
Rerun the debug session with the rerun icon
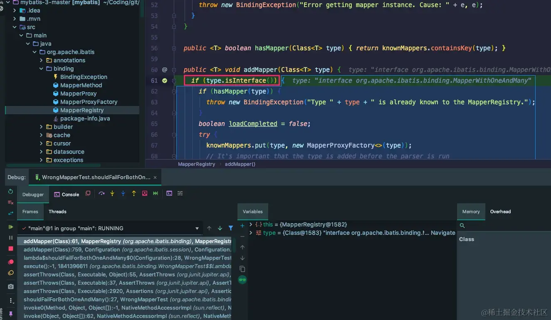[11, 192]
